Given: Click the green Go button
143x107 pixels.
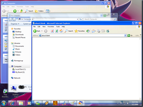Looking at the screenshot, I should [x=130, y=35].
